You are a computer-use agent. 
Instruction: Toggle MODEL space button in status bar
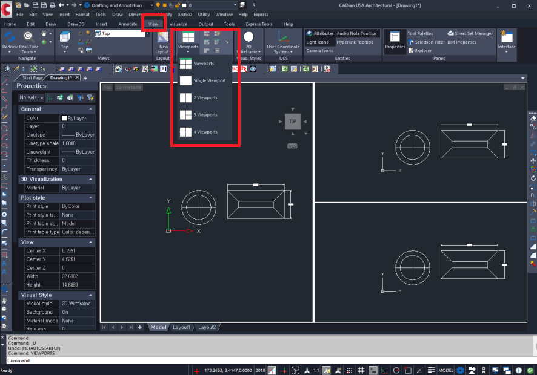click(x=446, y=370)
